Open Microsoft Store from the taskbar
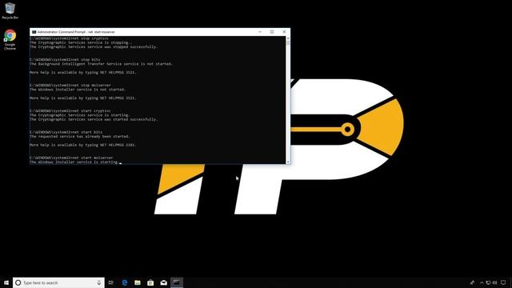512x288 pixels. [150, 282]
